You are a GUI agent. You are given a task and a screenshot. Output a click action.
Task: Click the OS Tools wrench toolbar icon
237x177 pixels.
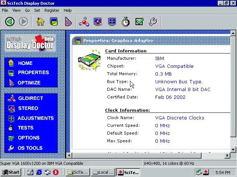tap(153, 22)
